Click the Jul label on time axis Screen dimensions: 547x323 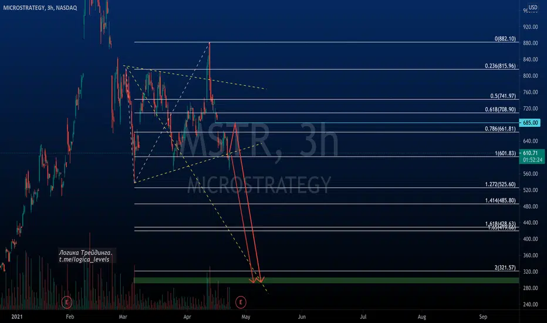(363, 317)
